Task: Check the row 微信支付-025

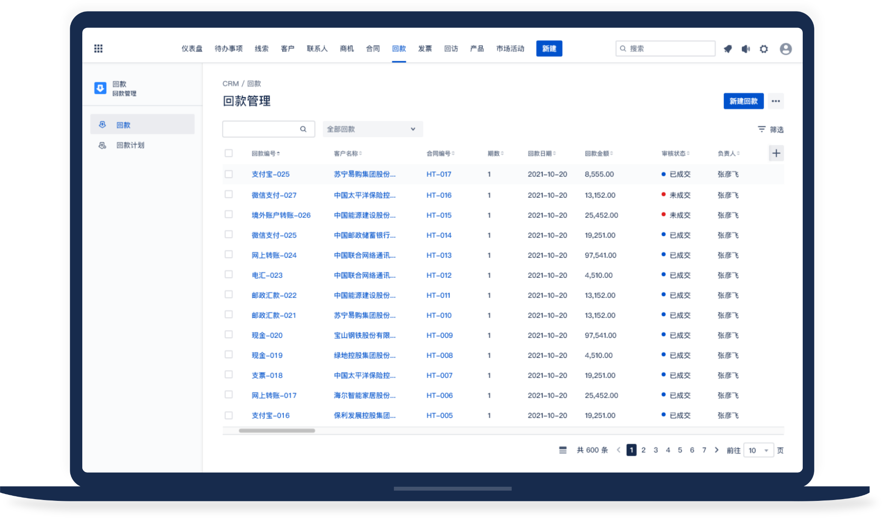Action: [x=228, y=234]
